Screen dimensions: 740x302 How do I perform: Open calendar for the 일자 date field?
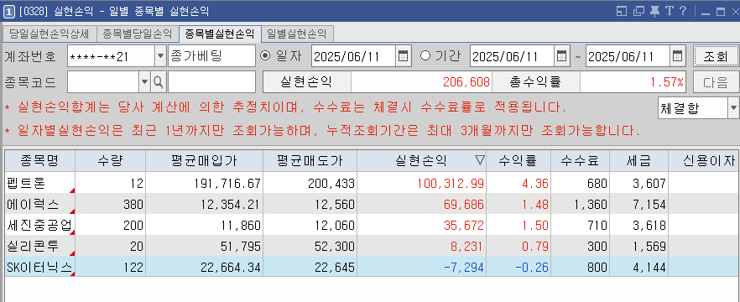coord(403,56)
